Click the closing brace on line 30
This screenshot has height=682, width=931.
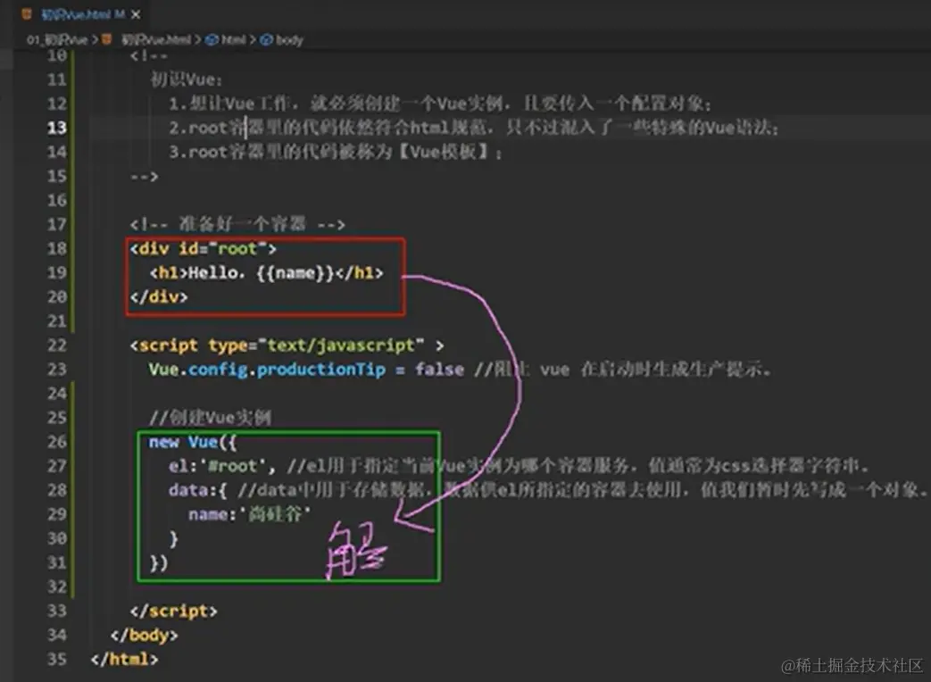(x=173, y=538)
